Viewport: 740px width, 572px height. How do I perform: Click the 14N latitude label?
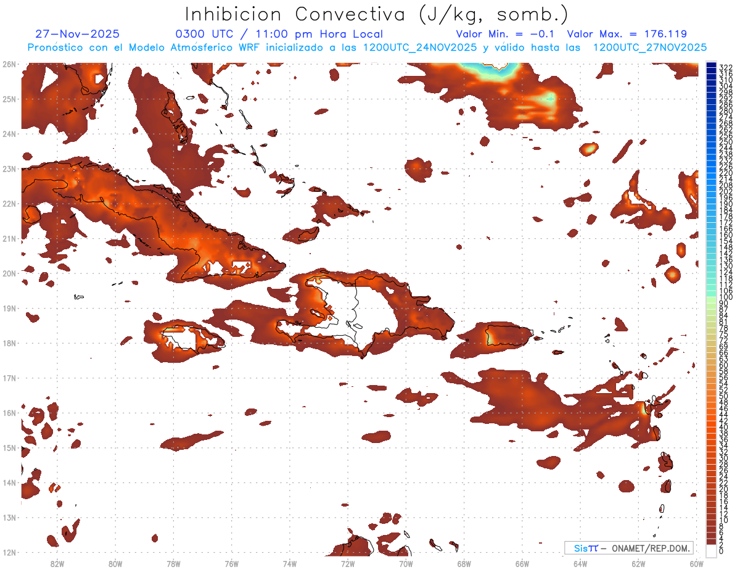(9, 483)
